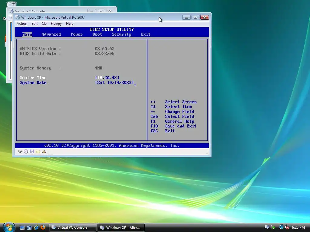Open the Vista Start orb
The image size is (310, 232).
click(9, 227)
